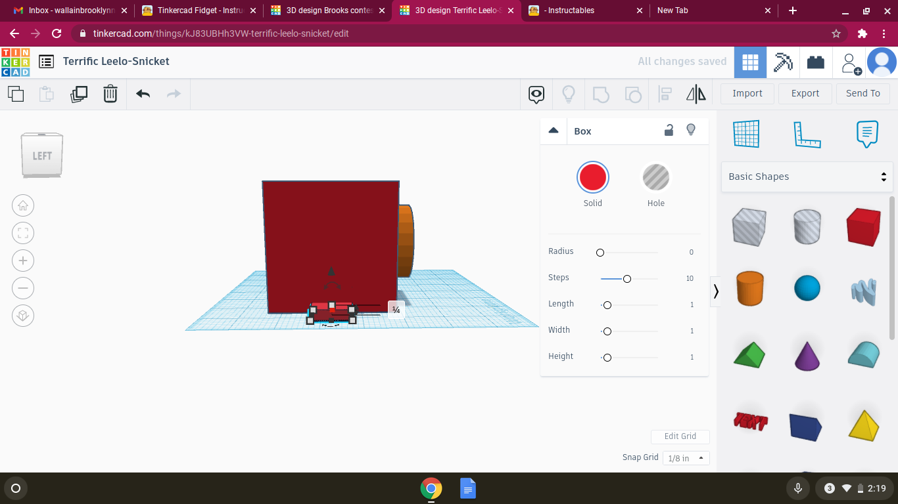Toggle Notes visibility eye icon

[x=536, y=94]
